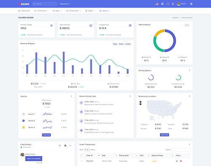Screen dimensions: 211x166
Task: Toggle Product A legend item
Action: point(146,57)
